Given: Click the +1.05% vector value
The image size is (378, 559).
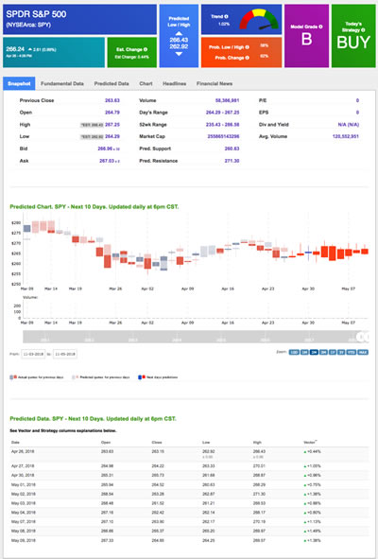Looking at the screenshot, I should click(x=313, y=466).
